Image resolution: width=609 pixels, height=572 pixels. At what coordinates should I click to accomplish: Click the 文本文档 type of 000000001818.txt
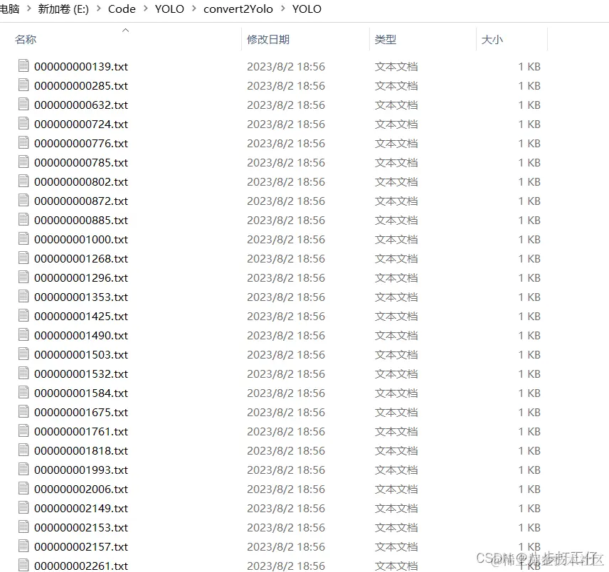396,451
